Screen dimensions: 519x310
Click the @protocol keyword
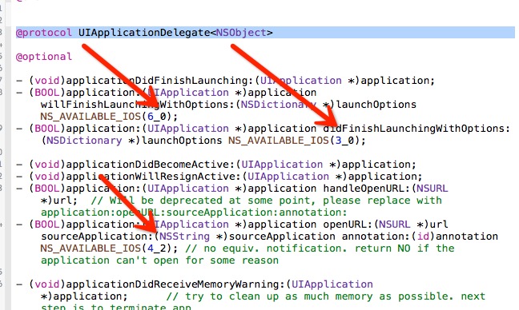44,33
